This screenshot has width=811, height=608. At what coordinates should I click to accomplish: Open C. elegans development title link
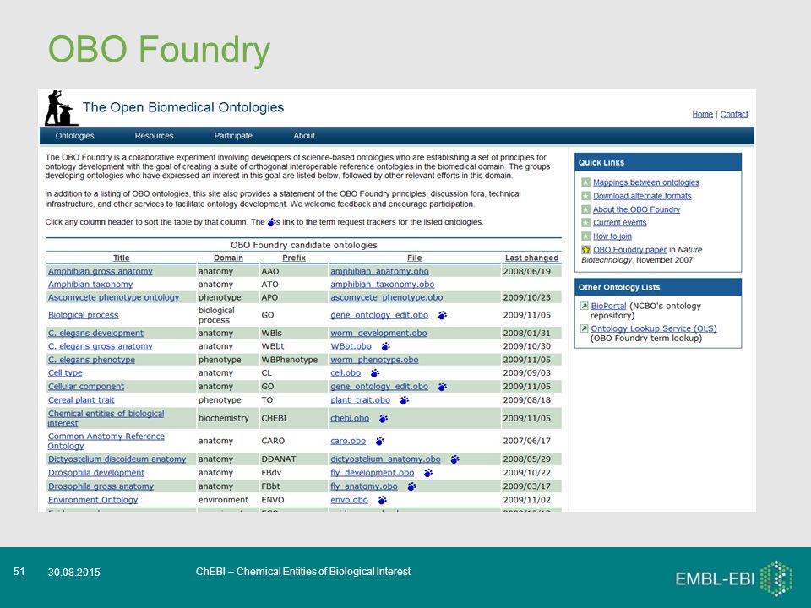click(x=95, y=334)
